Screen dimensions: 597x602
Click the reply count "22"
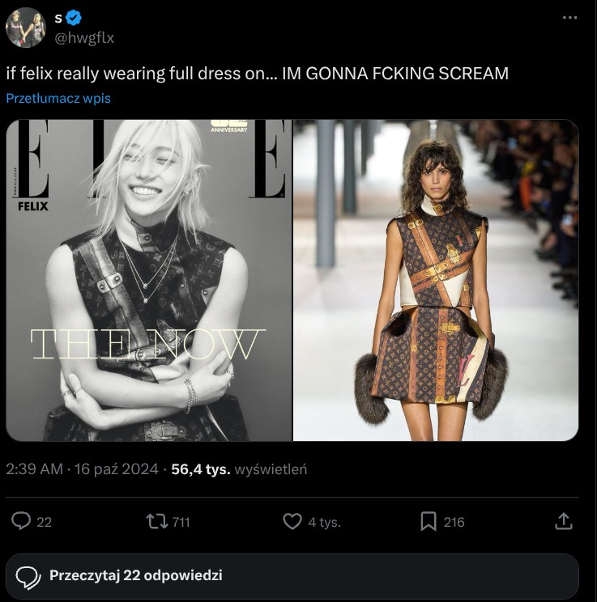tap(45, 522)
